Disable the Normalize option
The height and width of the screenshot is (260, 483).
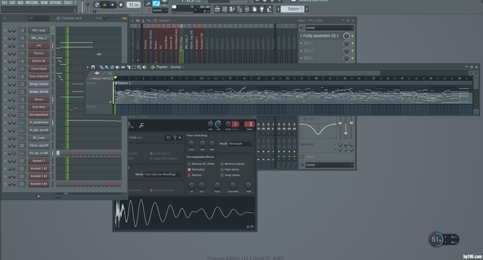click(189, 169)
